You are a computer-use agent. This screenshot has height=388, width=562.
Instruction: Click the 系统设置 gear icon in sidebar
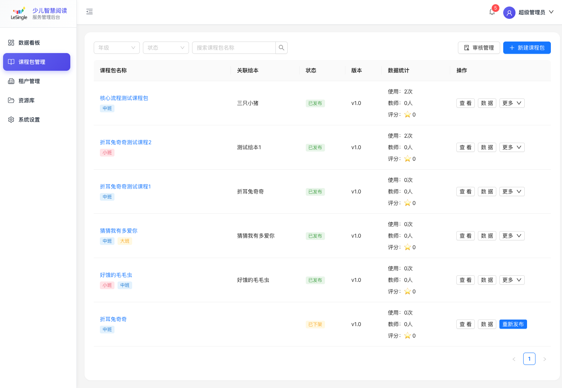coord(11,120)
